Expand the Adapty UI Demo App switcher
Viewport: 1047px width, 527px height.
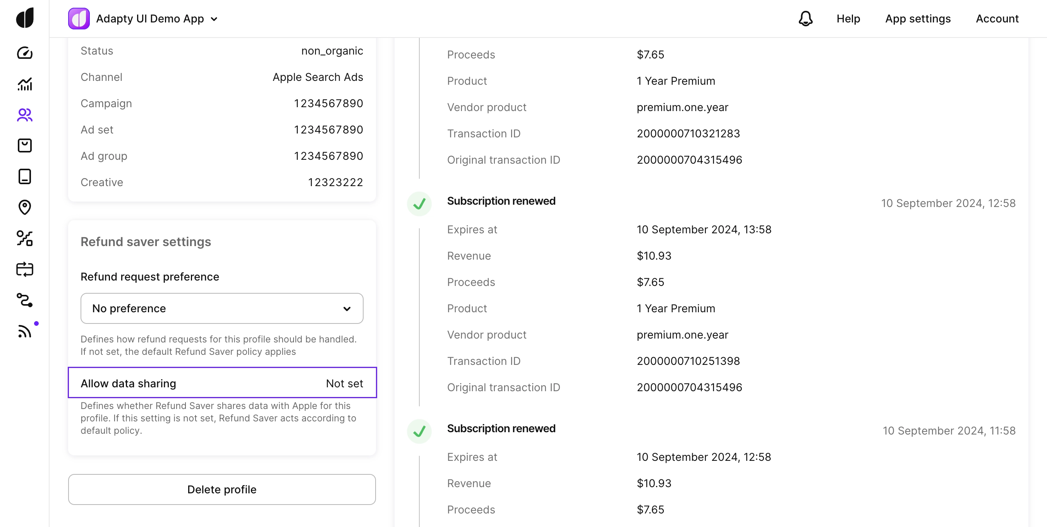[x=156, y=18]
